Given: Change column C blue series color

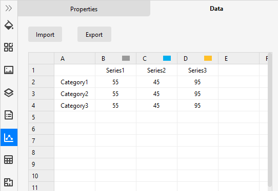Looking at the screenshot, I should coord(167,58).
